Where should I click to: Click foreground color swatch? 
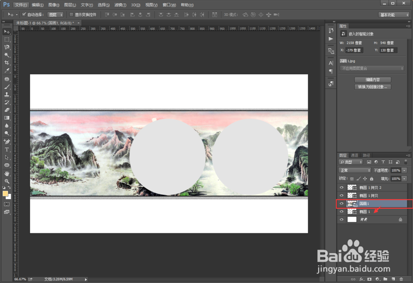coord(5,193)
